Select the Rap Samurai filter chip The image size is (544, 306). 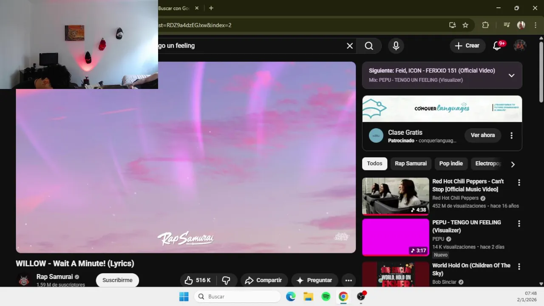click(411, 164)
